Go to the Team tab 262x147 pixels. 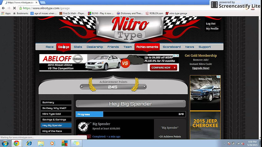click(x=128, y=47)
